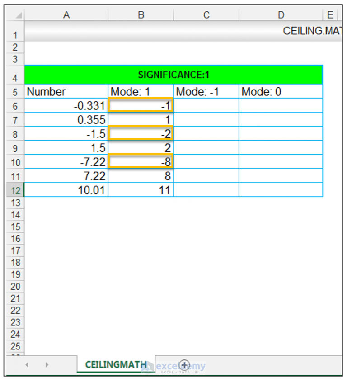
Task: Select row 16 header
Action: tap(15, 239)
